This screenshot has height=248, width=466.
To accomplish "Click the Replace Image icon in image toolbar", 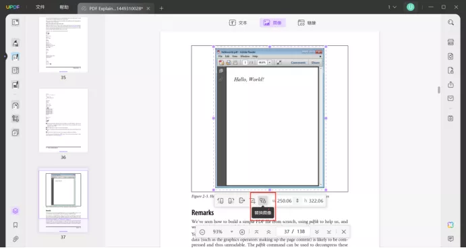I will tap(262, 201).
